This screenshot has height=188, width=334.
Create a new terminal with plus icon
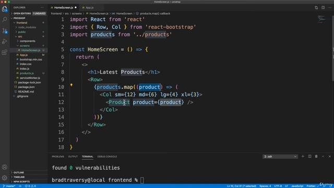303,157
